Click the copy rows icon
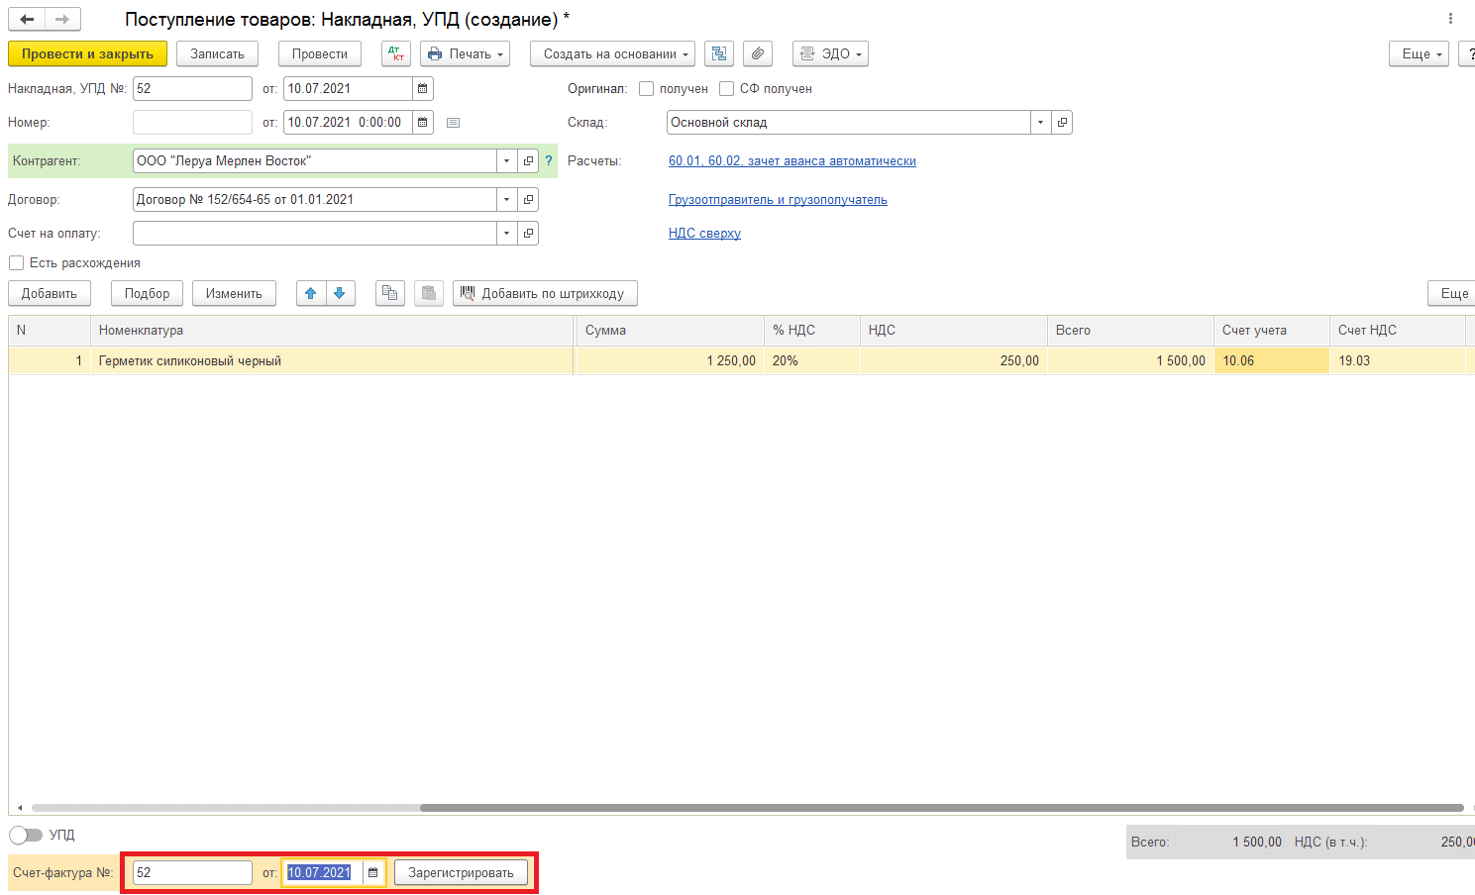This screenshot has height=895, width=1475. coord(390,293)
